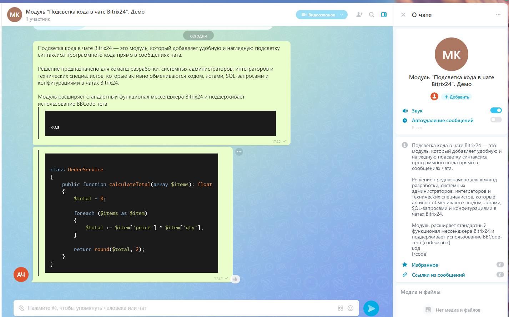Mute notifications via the speaker icon
This screenshot has width=509, height=317.
coord(405,110)
